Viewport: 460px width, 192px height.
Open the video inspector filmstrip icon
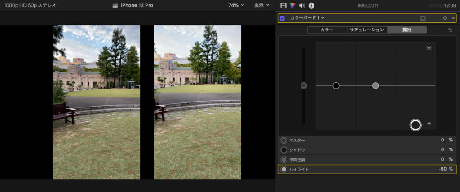(283, 5)
